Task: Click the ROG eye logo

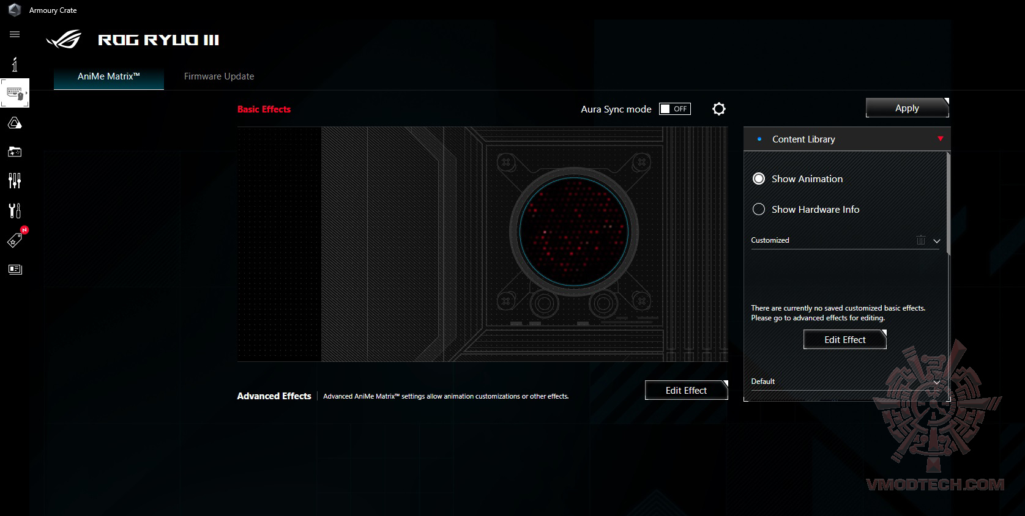Action: pyautogui.click(x=64, y=39)
